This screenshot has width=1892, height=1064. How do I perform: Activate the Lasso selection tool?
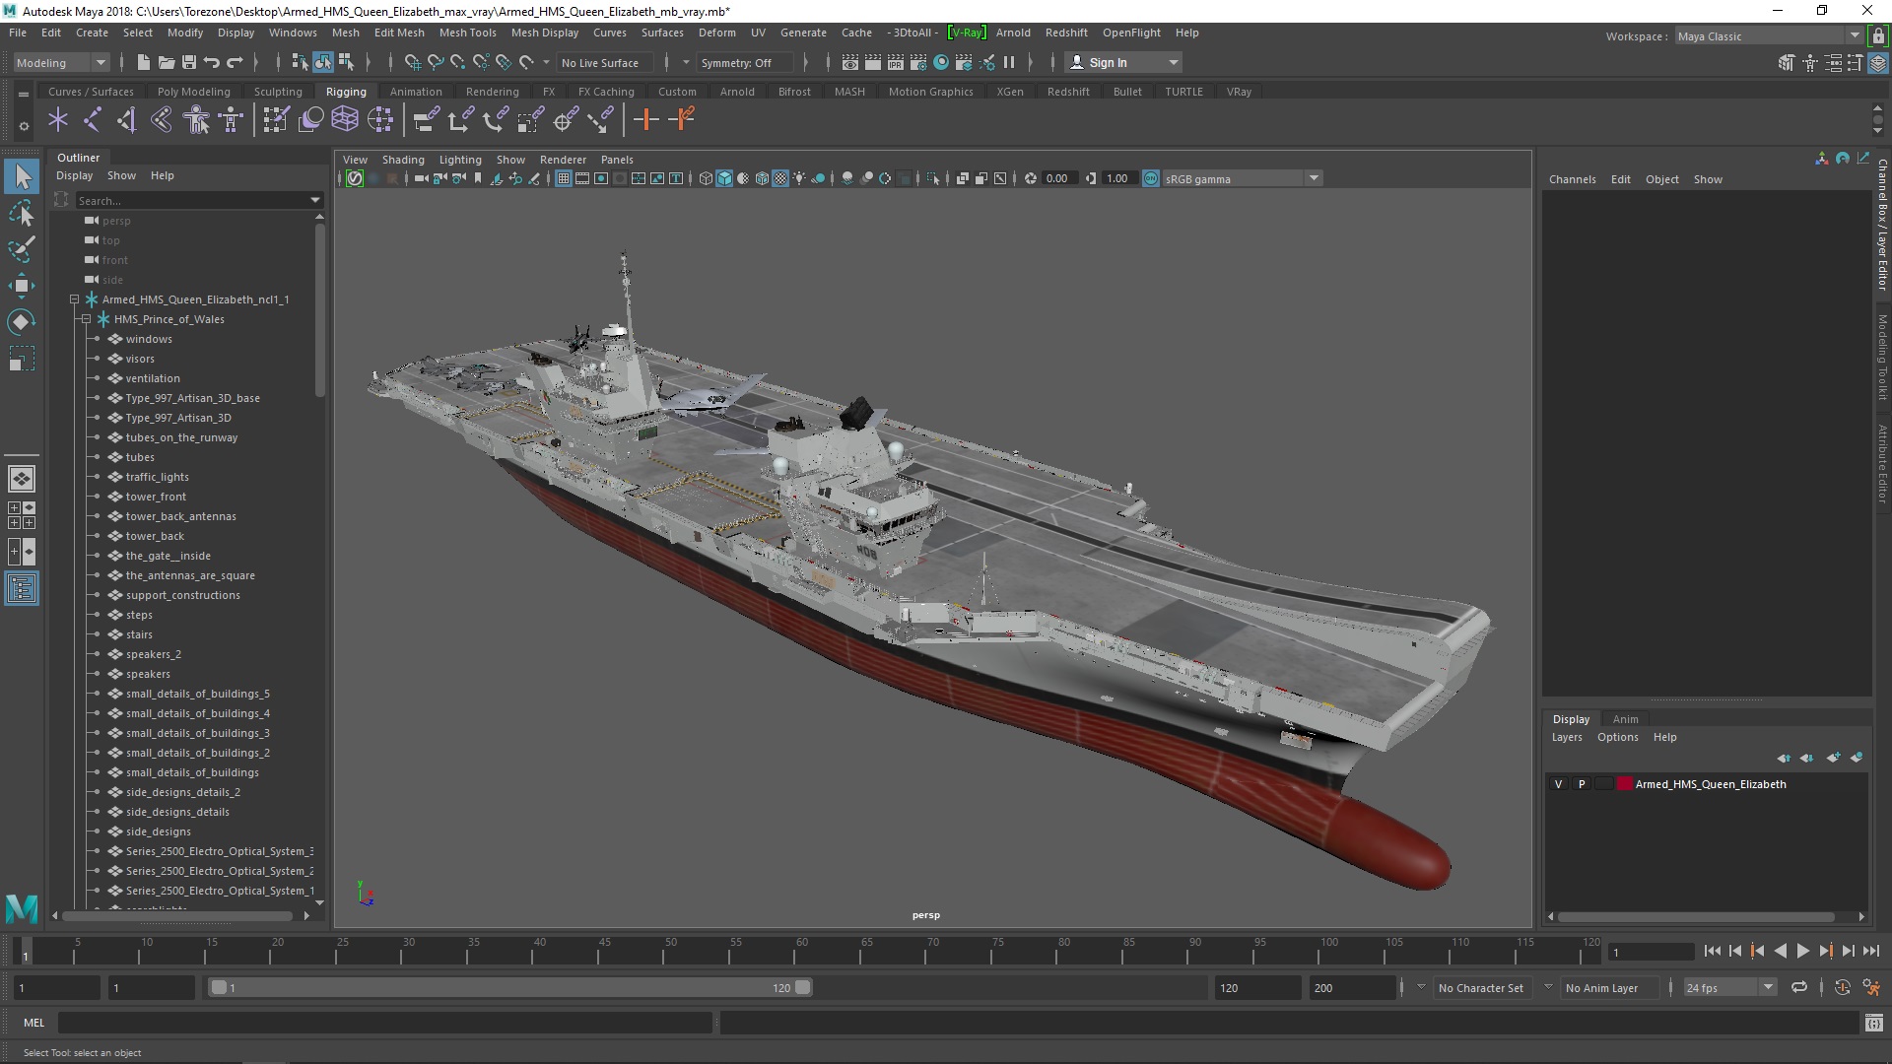22,214
